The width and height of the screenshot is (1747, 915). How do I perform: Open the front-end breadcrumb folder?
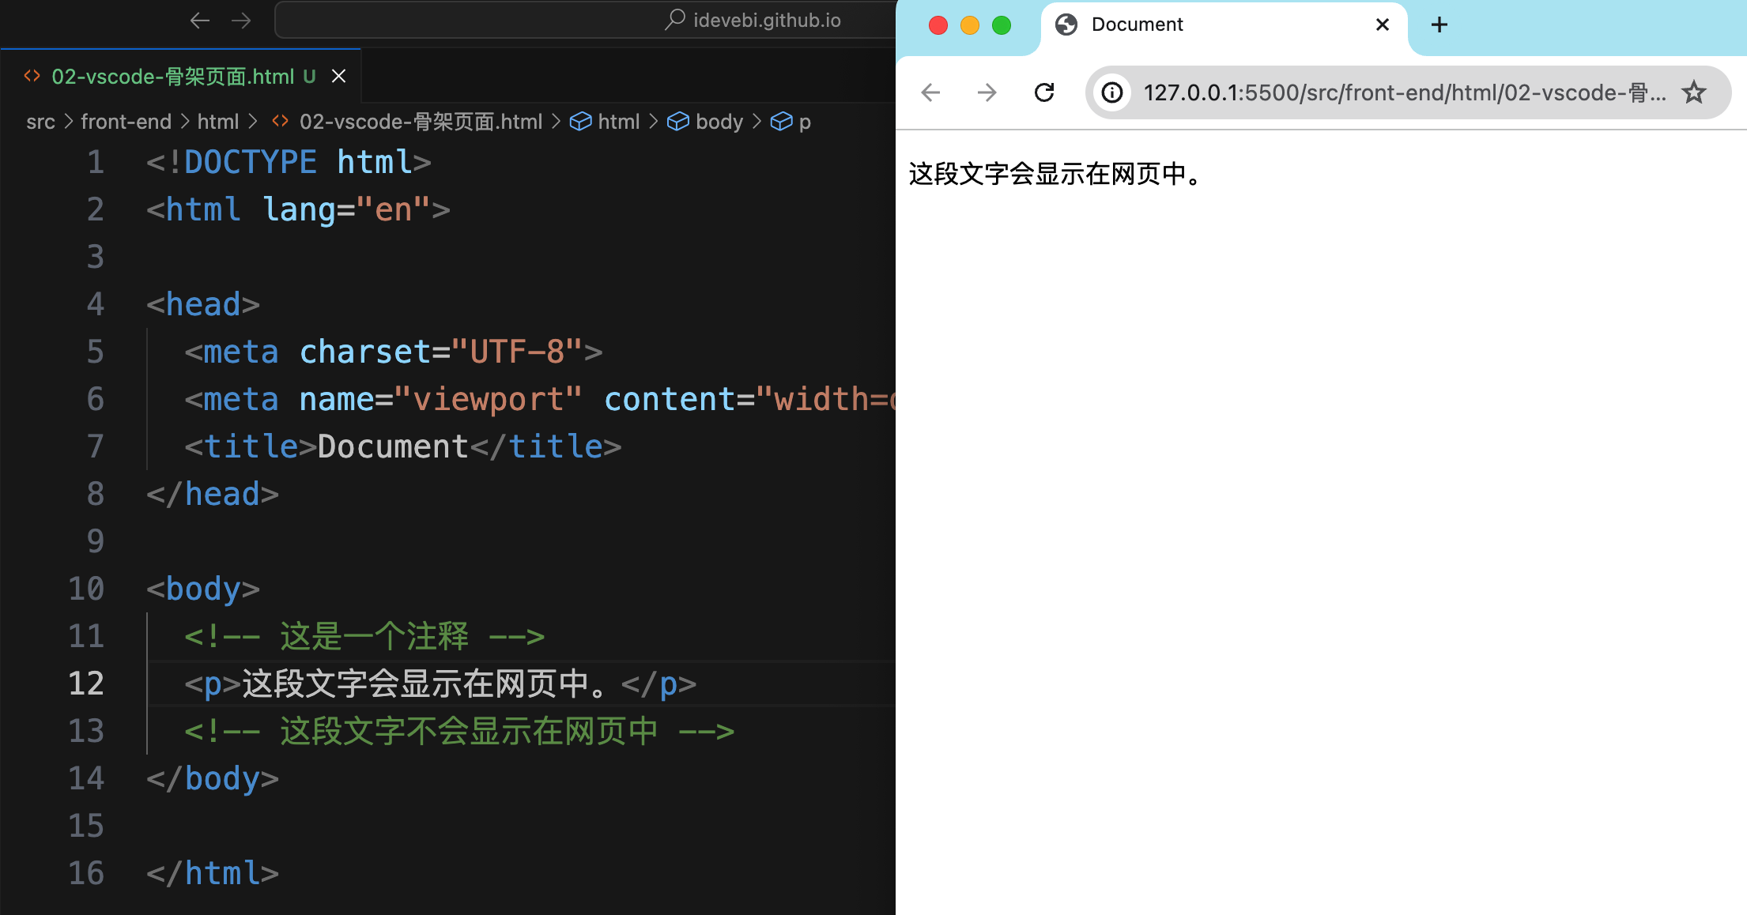(x=126, y=122)
